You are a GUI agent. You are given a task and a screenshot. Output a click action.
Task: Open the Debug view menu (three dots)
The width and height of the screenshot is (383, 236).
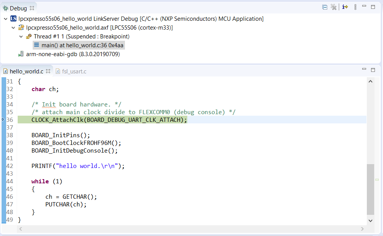[x=355, y=7]
